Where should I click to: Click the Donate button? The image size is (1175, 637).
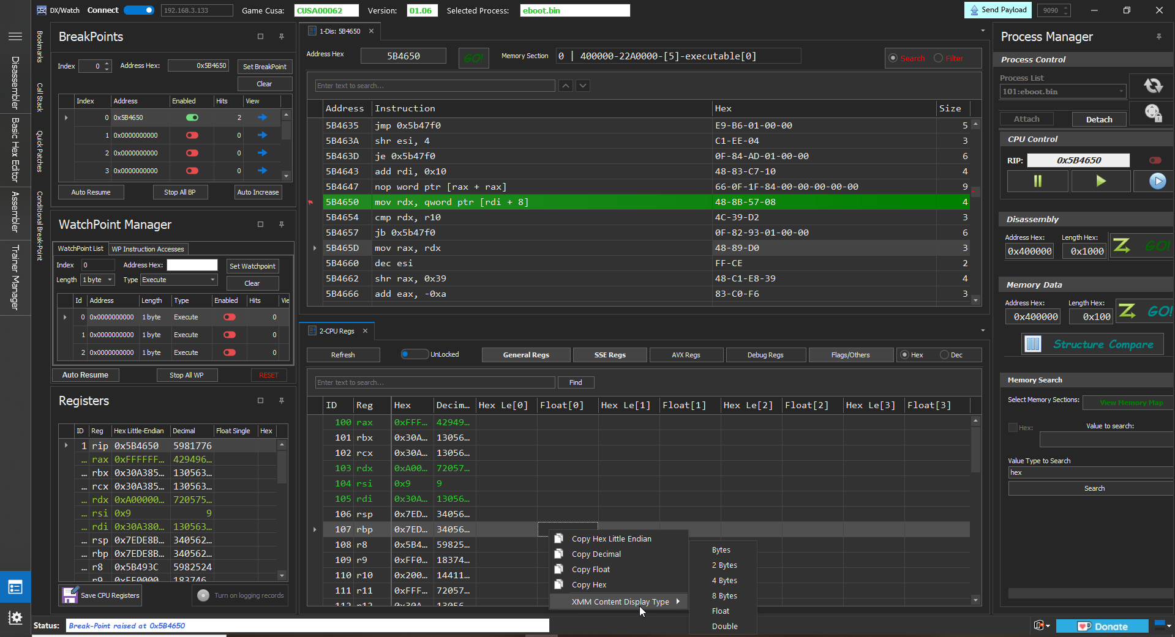click(x=1102, y=626)
